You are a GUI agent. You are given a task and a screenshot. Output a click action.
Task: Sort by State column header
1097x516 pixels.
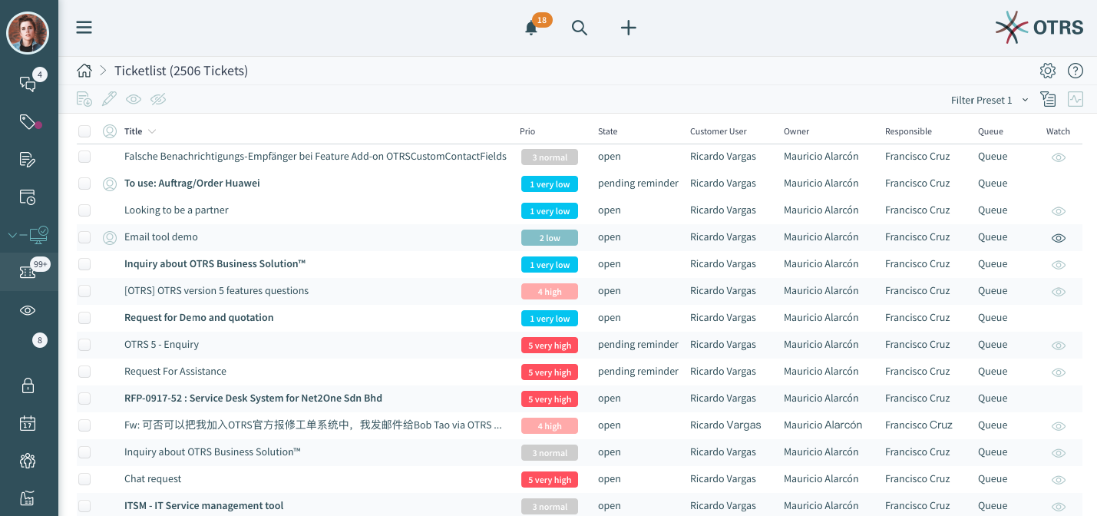(x=608, y=131)
